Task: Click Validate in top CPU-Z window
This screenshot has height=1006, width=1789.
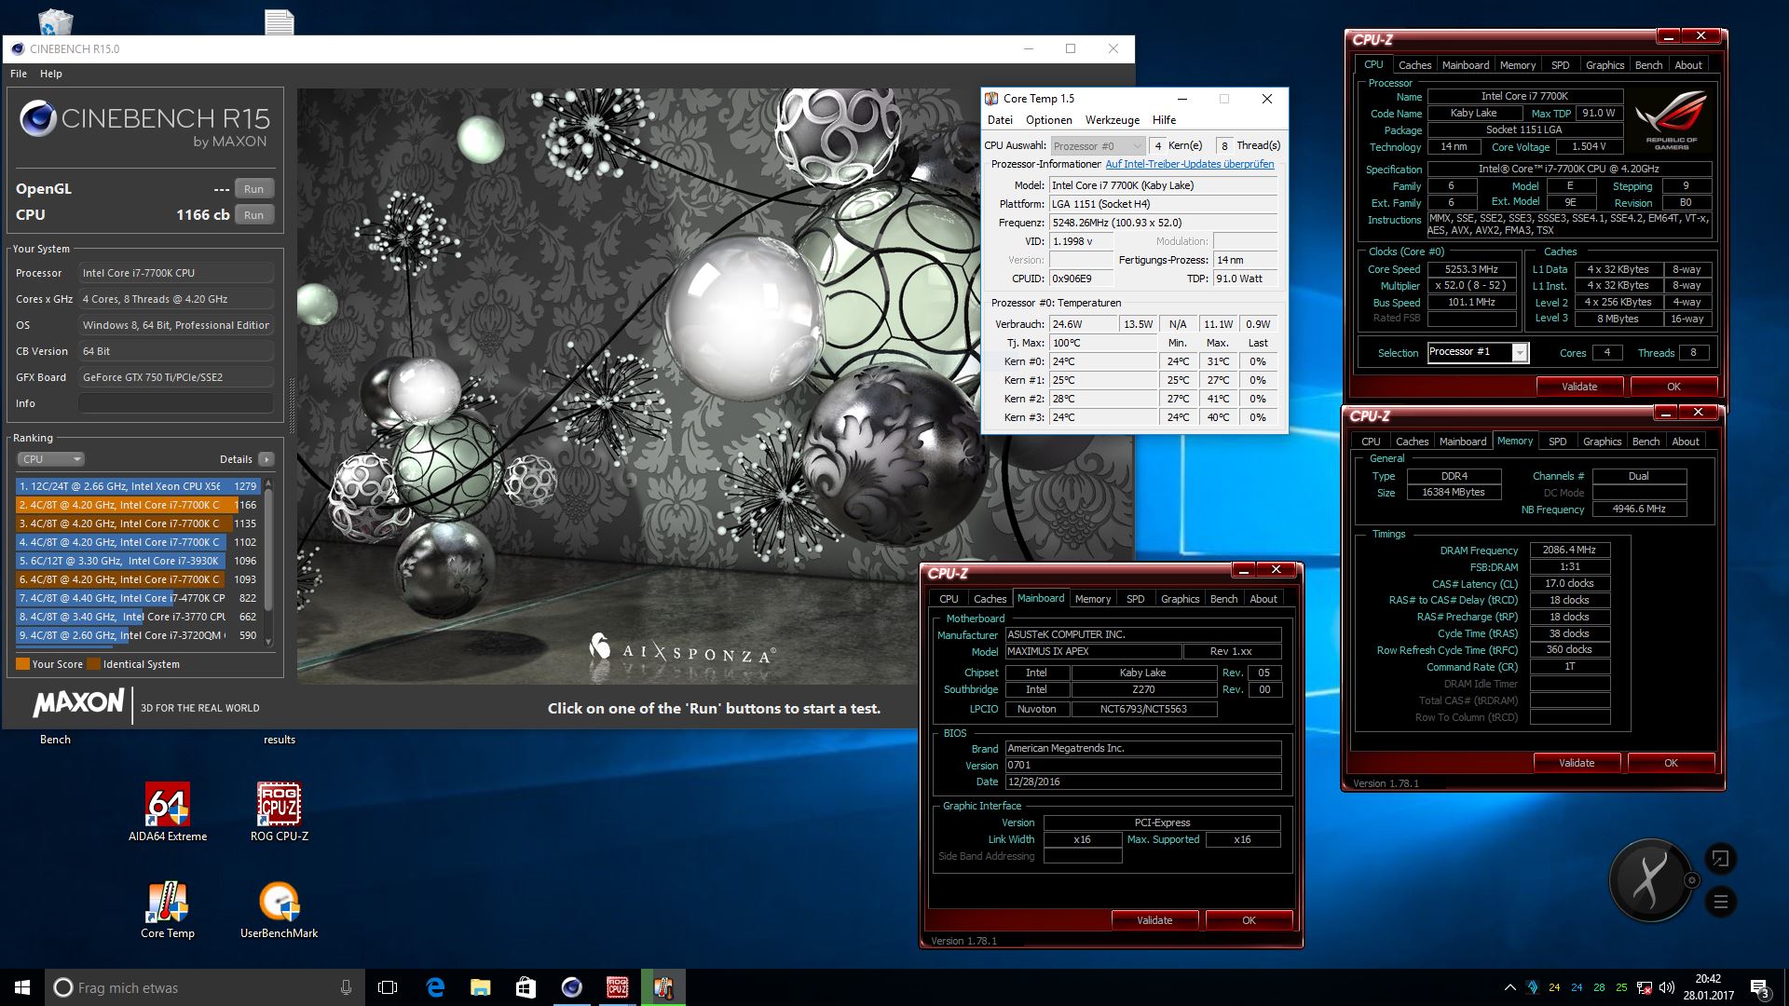Action: click(1579, 387)
